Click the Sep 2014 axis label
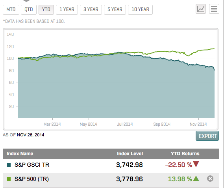Image resolution: width=224 pixels, height=188 pixels. pyautogui.click(x=162, y=124)
